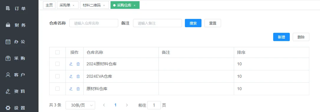Close the 材料二维码 tab

point(104,6)
